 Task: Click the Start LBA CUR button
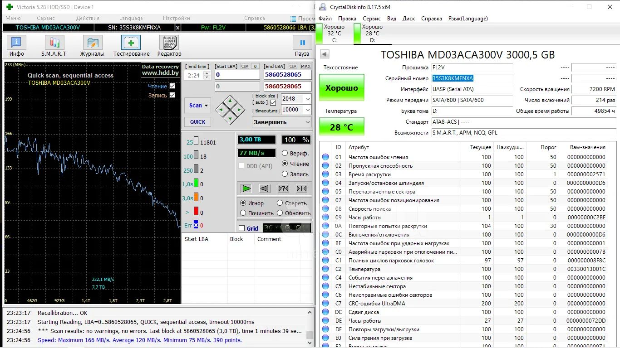point(245,66)
